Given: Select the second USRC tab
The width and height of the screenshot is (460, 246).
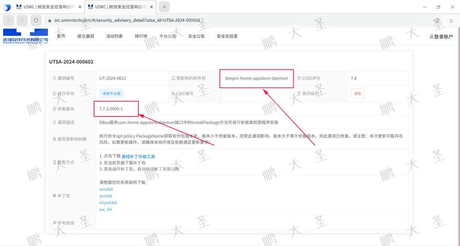Looking at the screenshot, I should pyautogui.click(x=121, y=7).
